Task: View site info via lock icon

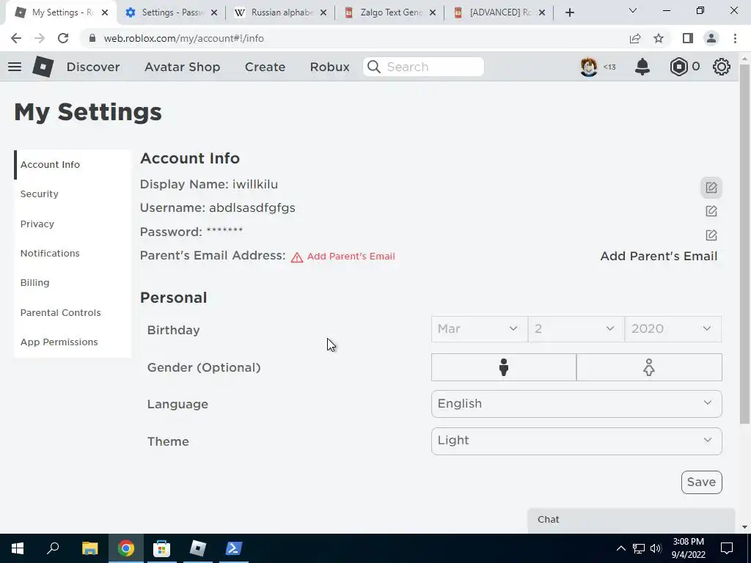Action: (x=92, y=38)
